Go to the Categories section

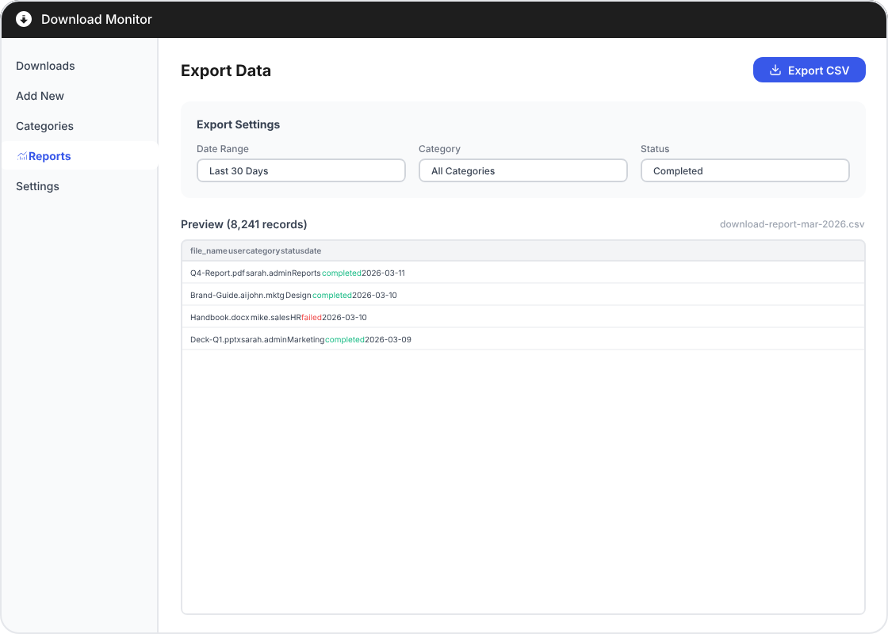click(44, 126)
